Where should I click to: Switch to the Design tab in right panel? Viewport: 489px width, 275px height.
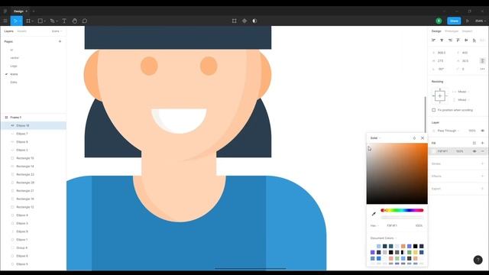click(x=436, y=31)
